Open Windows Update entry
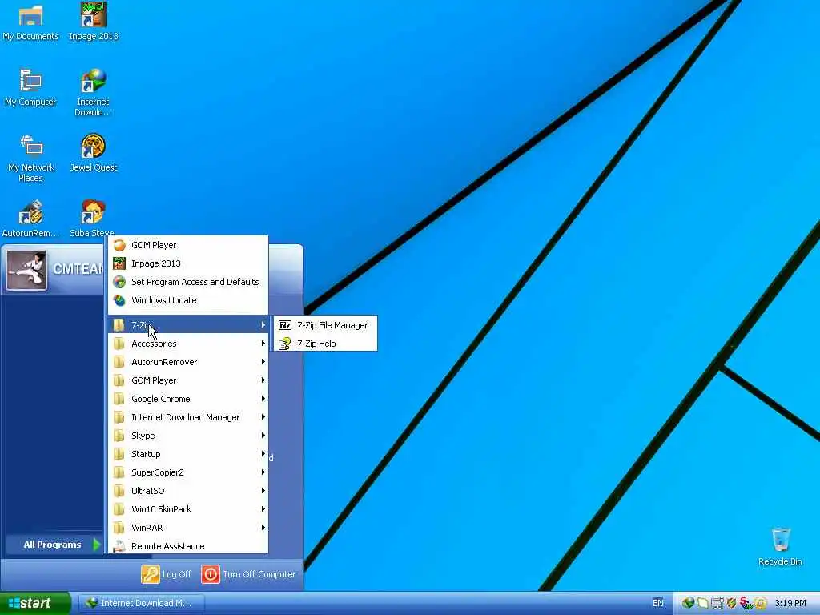The image size is (820, 615). pos(188,300)
